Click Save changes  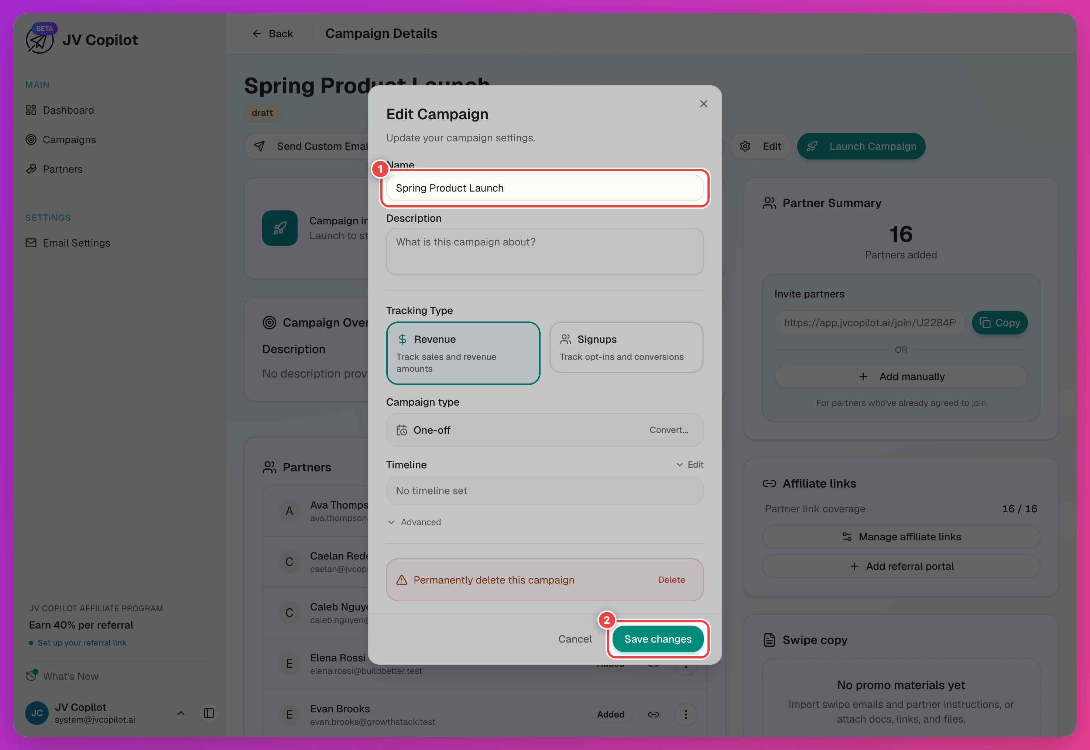click(658, 639)
